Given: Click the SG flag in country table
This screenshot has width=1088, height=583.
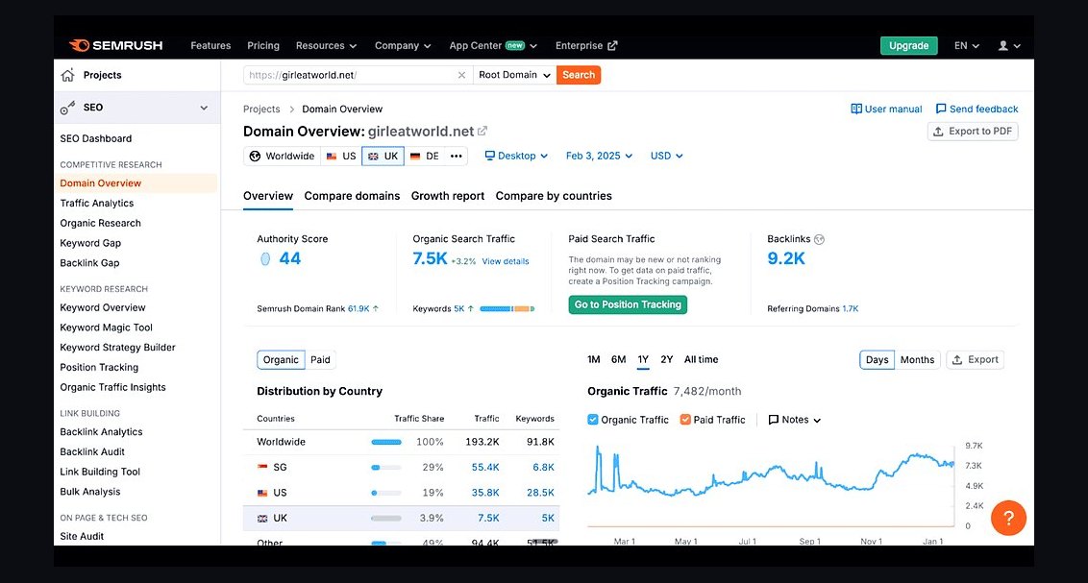Looking at the screenshot, I should click(x=262, y=467).
